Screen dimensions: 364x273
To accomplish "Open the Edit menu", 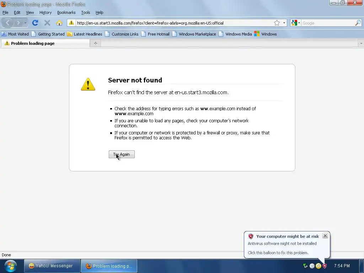I will 17,12.
